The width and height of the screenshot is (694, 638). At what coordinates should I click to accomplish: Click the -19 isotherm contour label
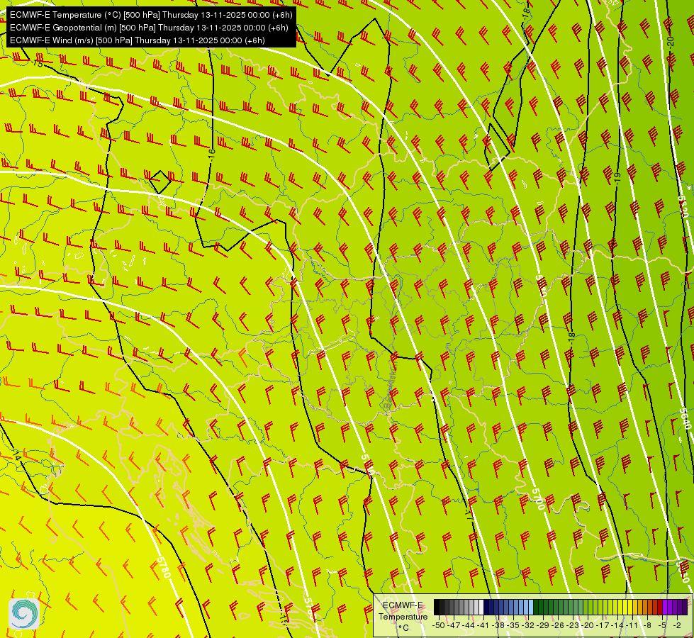pyautogui.click(x=618, y=179)
